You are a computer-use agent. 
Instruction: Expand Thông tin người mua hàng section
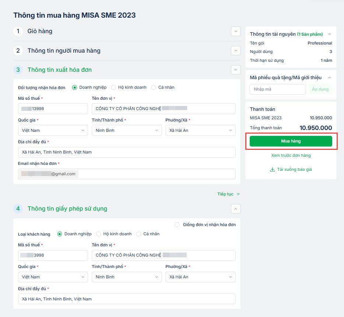tap(236, 50)
